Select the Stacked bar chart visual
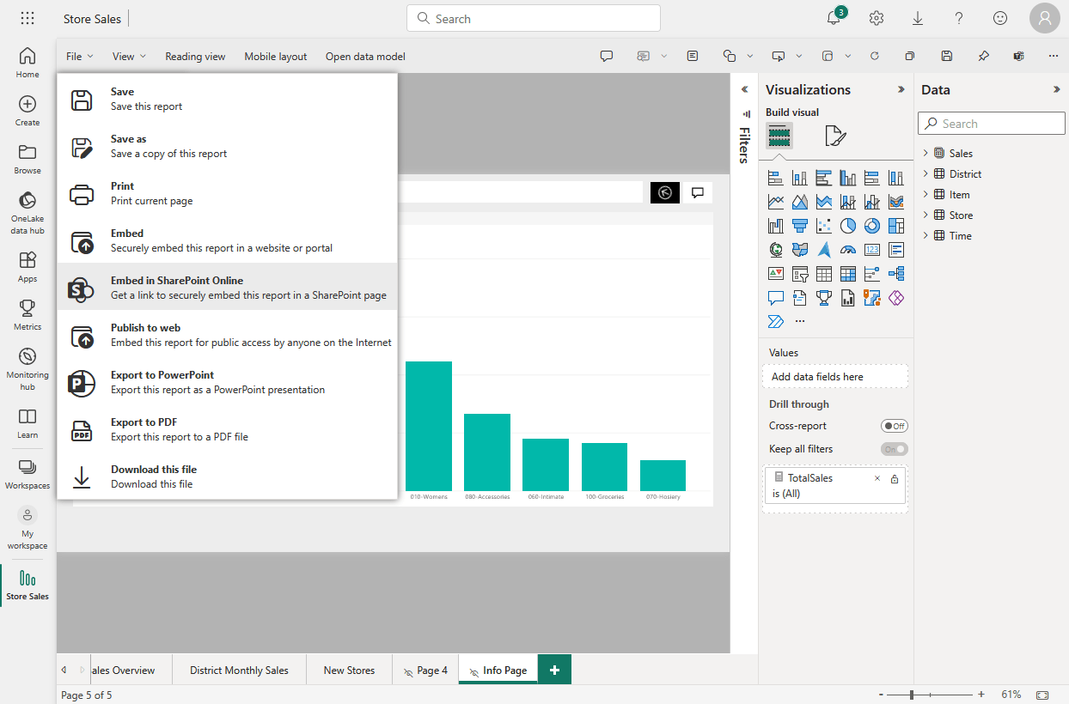Screen dimensions: 1069x704 pos(775,178)
